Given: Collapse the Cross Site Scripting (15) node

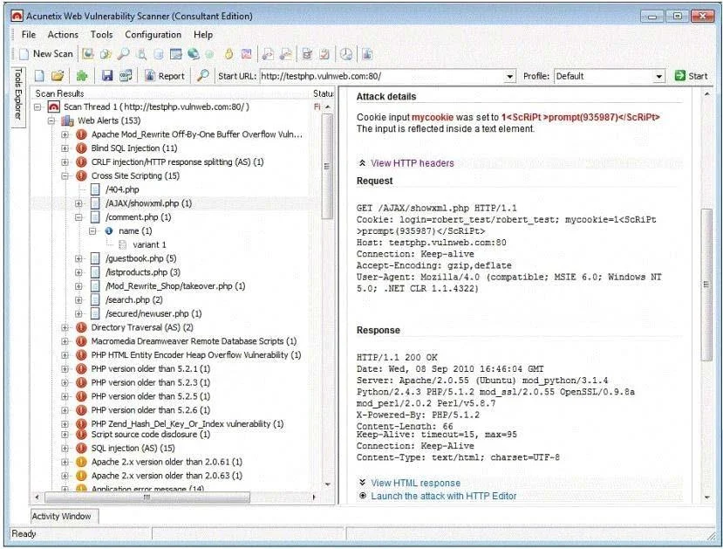Looking at the screenshot, I should [x=65, y=175].
